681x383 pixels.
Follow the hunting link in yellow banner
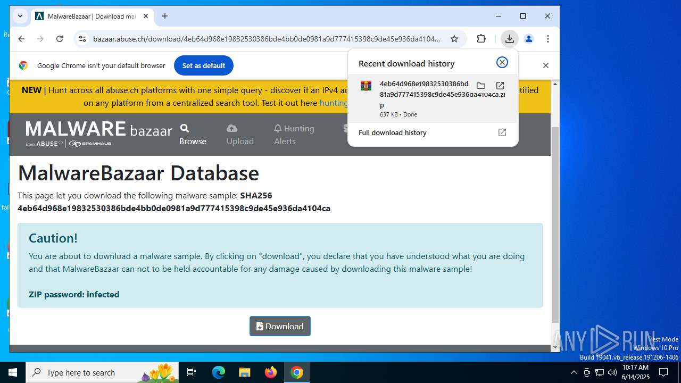(334, 103)
